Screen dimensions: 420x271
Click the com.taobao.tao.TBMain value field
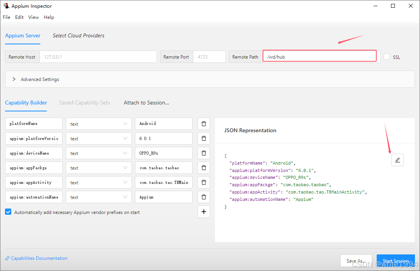(x=164, y=183)
